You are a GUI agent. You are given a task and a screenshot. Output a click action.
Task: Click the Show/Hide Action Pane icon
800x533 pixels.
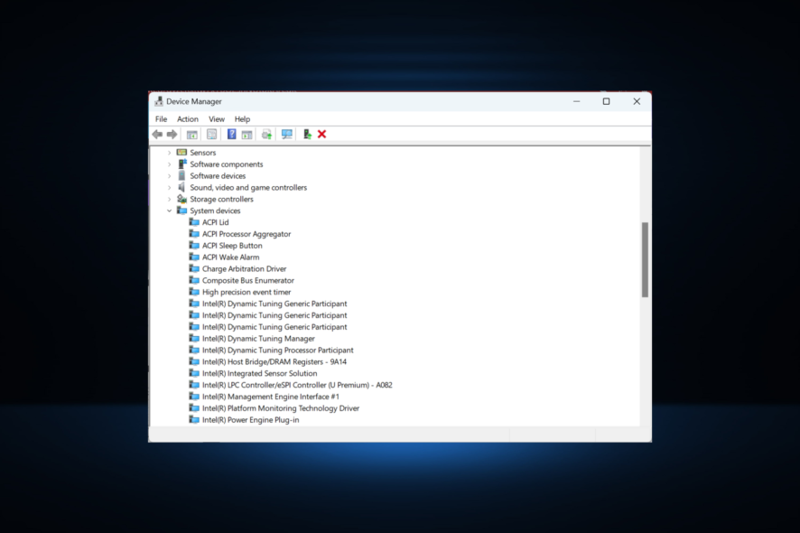[x=247, y=135]
